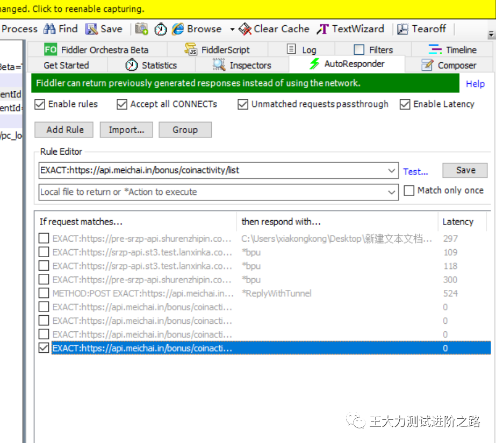Toggle the Enable Latency checkbox
The height and width of the screenshot is (443, 496).
click(x=405, y=104)
